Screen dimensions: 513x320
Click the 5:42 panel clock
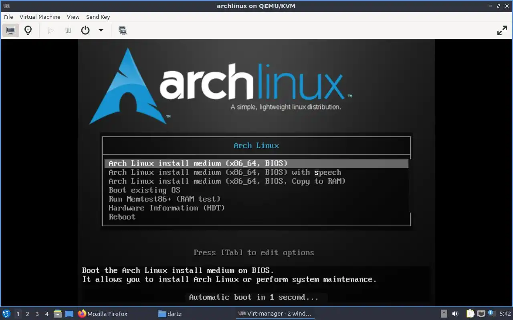pyautogui.click(x=505, y=314)
